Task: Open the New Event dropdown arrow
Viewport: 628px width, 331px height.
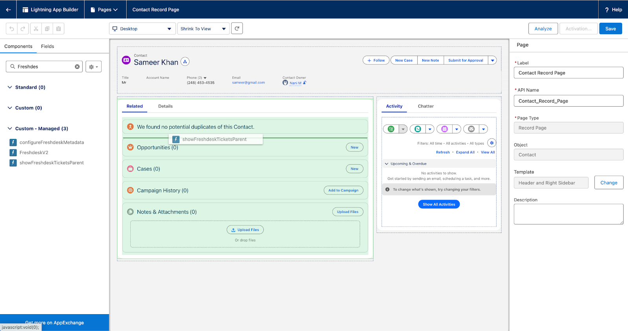Action: click(x=456, y=129)
